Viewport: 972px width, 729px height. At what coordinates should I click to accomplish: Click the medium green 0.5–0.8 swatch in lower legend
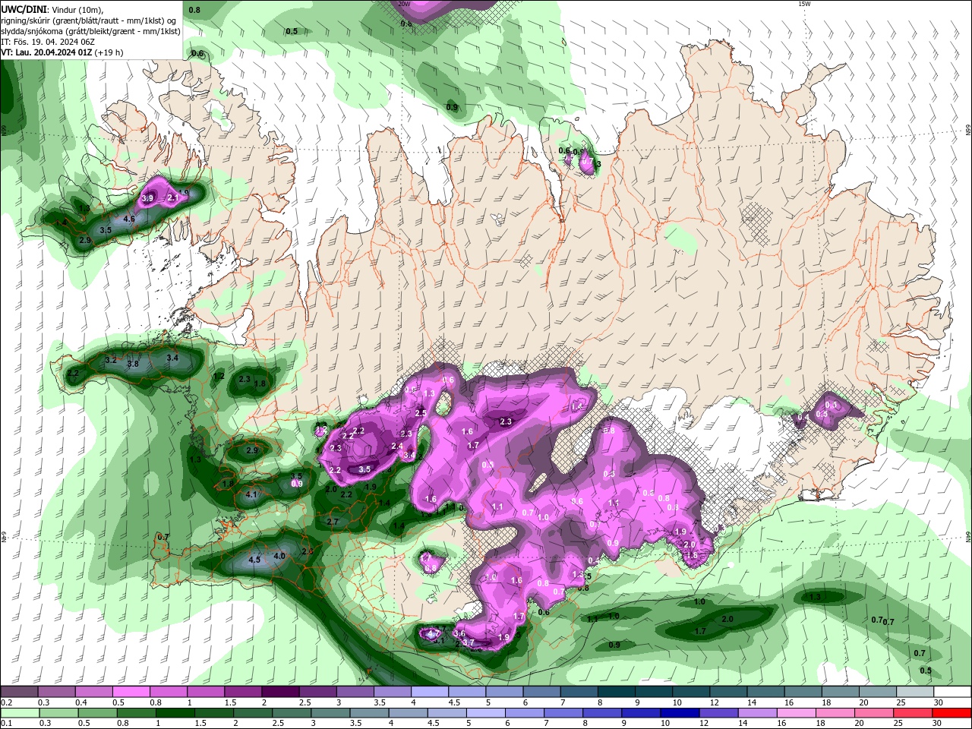pos(98,713)
